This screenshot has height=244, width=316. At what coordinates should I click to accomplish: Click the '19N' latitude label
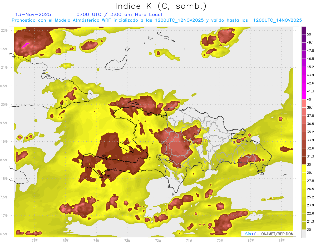point(4,142)
